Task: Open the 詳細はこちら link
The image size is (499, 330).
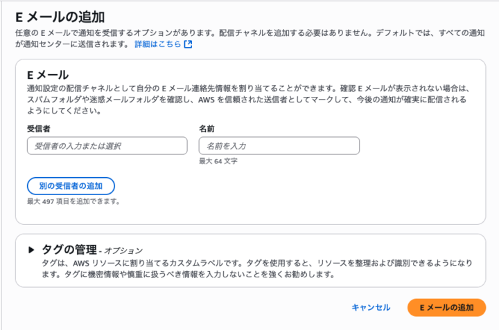Action: (x=158, y=44)
